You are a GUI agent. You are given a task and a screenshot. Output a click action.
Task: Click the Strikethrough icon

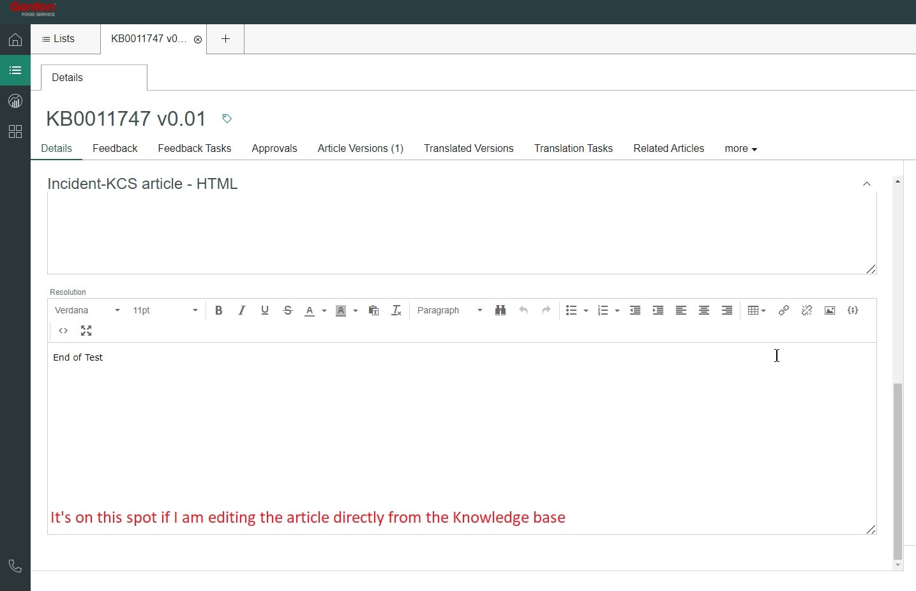coord(288,310)
